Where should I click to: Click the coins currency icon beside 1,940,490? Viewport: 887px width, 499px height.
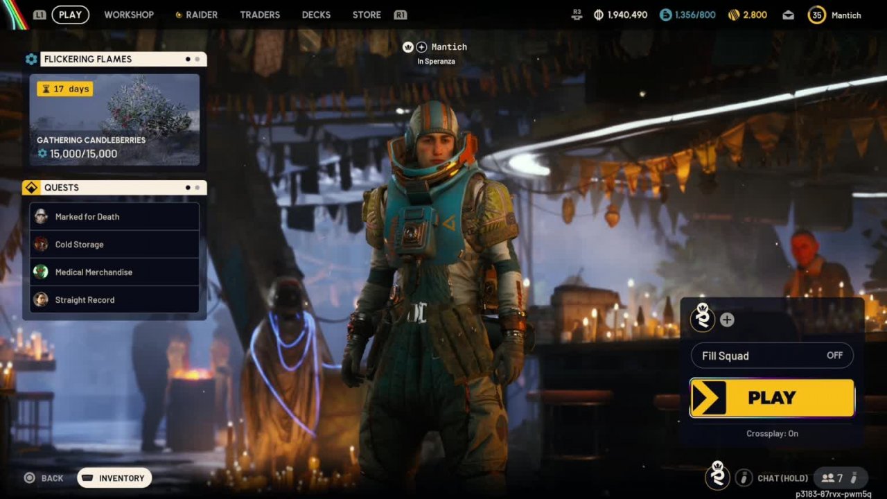pyautogui.click(x=599, y=15)
